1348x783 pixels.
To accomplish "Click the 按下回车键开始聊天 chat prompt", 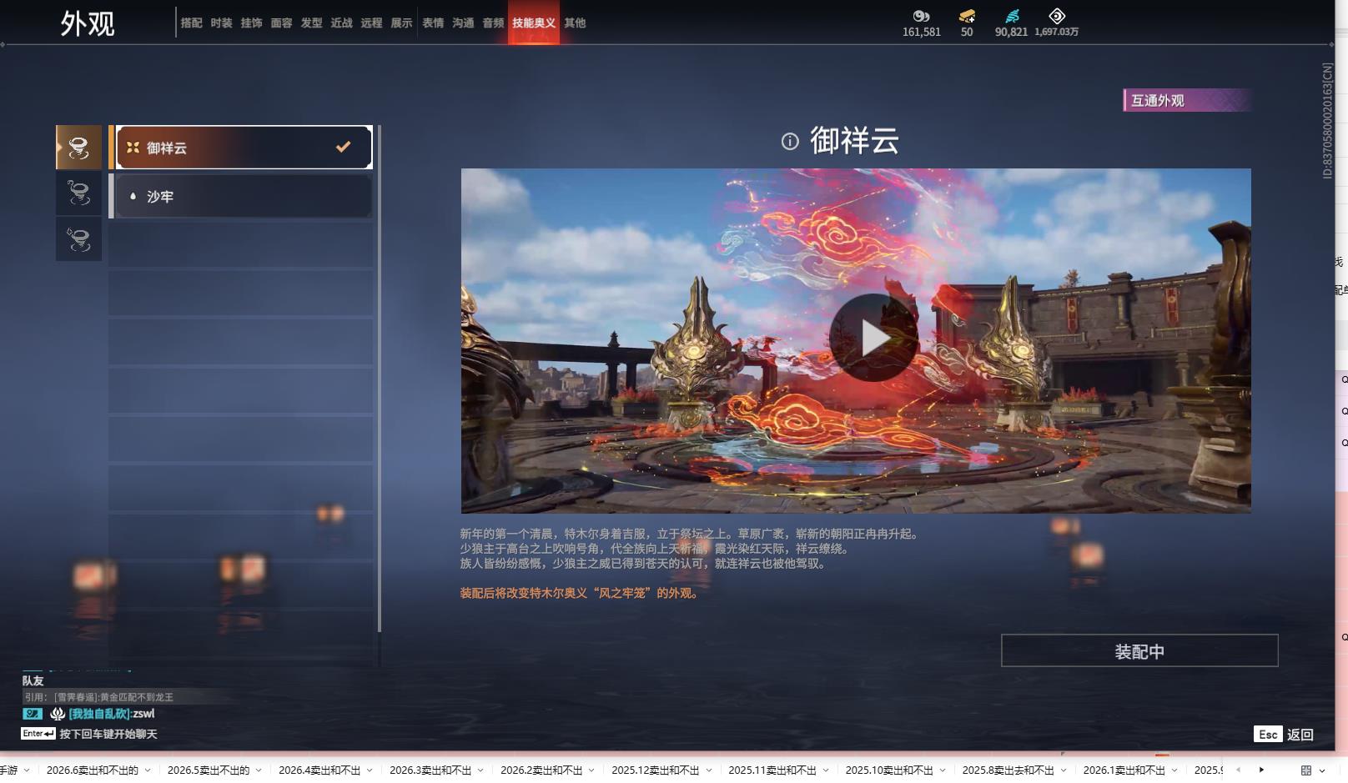I will click(108, 734).
